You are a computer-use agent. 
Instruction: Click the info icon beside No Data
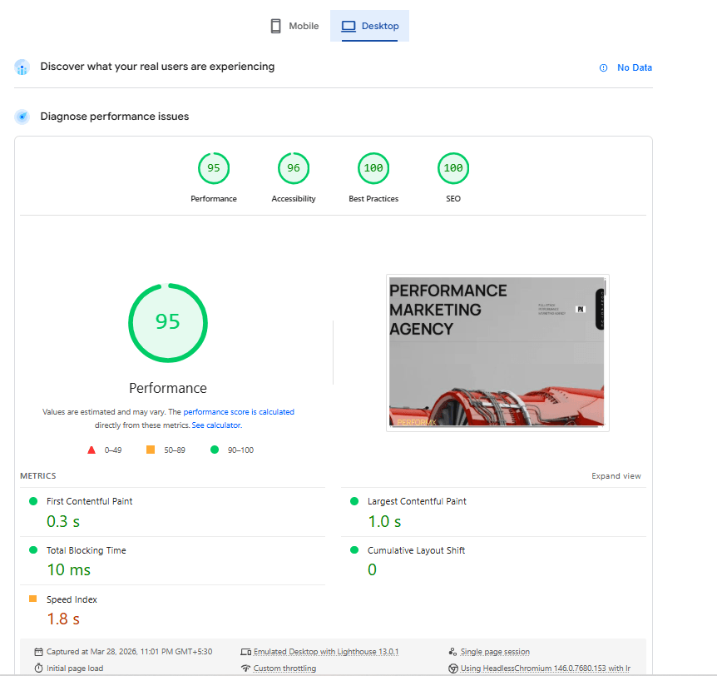click(x=602, y=68)
